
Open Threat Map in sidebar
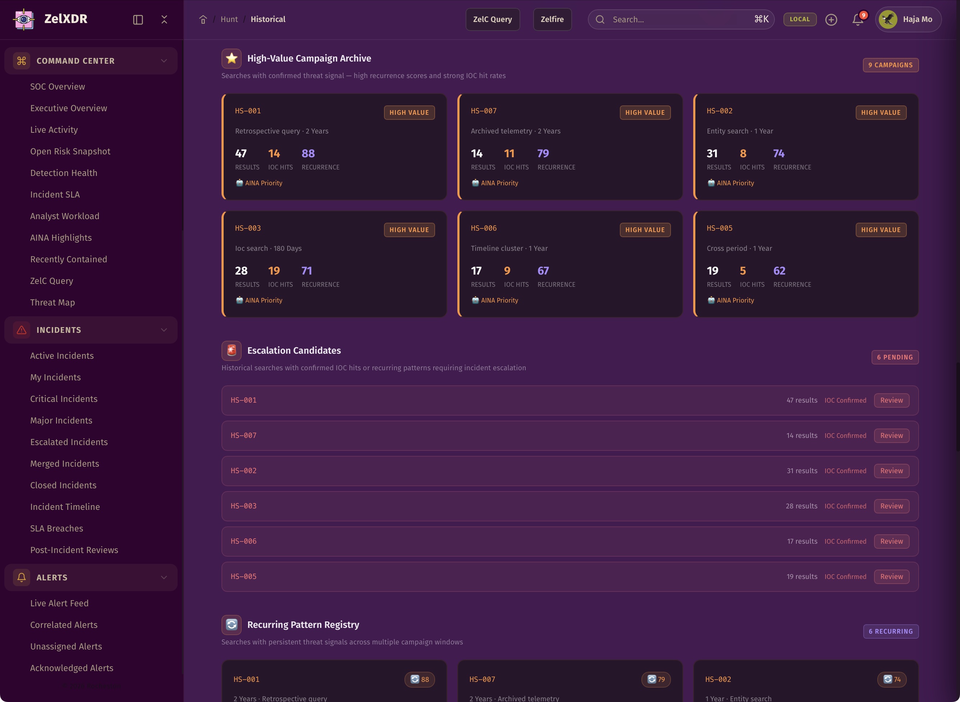(52, 303)
